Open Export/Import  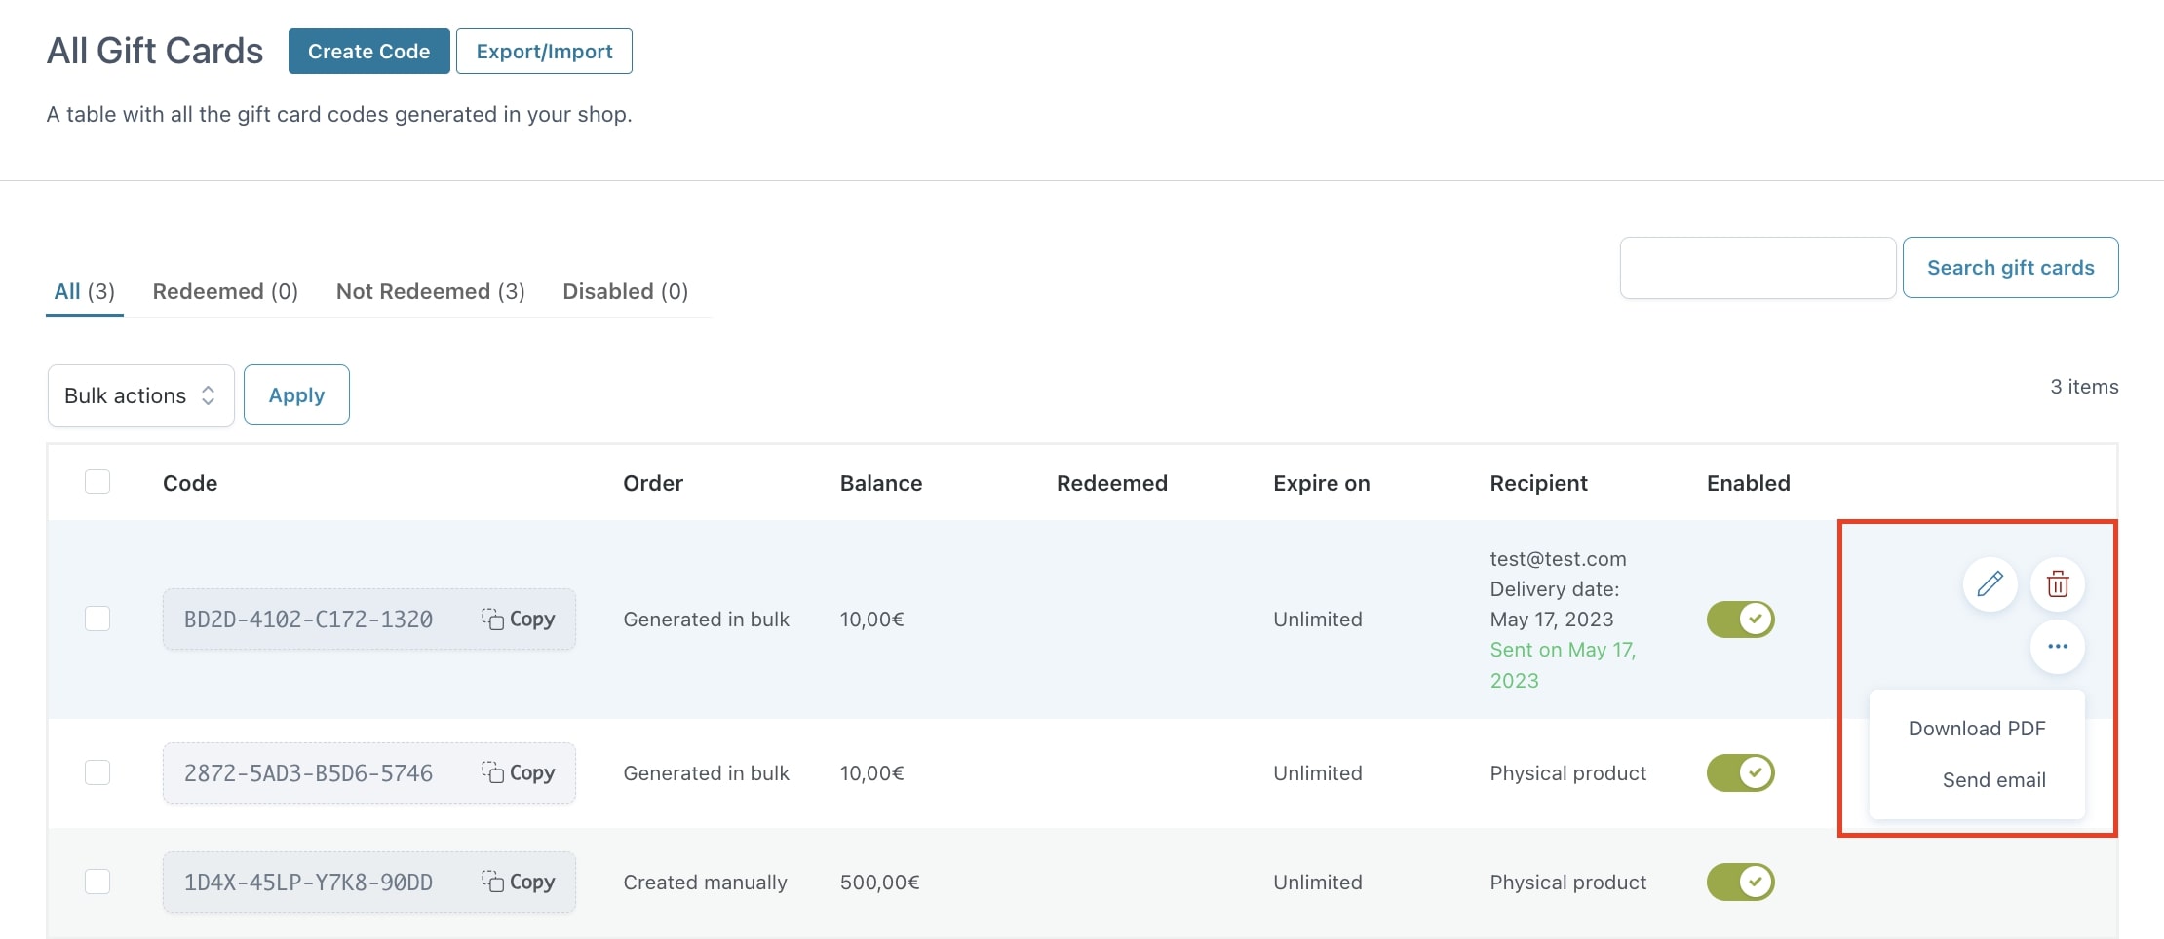(544, 52)
